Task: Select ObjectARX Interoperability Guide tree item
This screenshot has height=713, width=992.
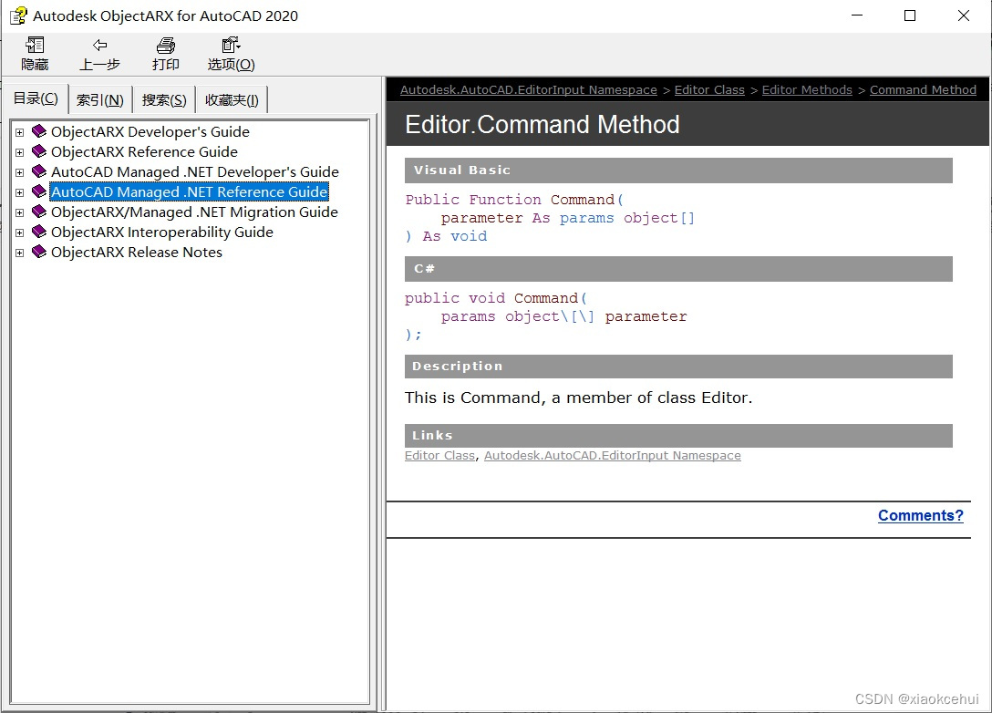Action: 162,232
